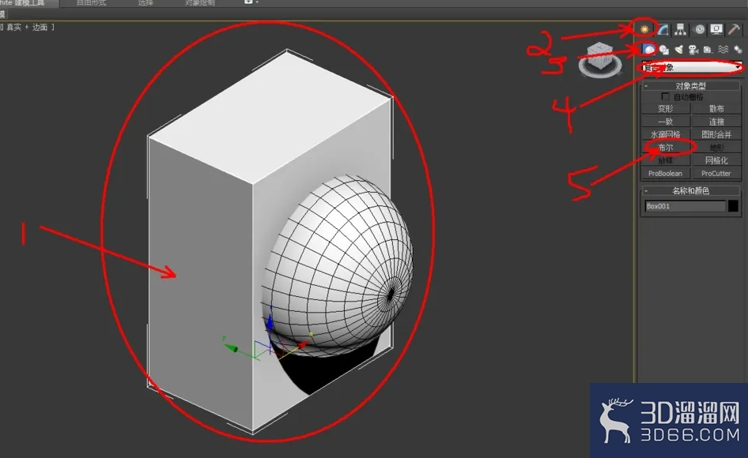Image resolution: width=748 pixels, height=458 pixels.
Task: Click the 散布 compound object button
Action: coord(716,109)
